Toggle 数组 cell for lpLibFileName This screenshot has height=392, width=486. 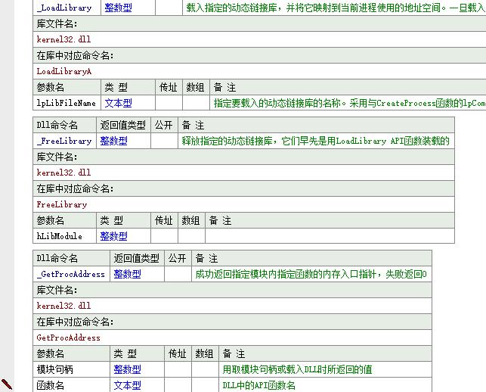197,103
